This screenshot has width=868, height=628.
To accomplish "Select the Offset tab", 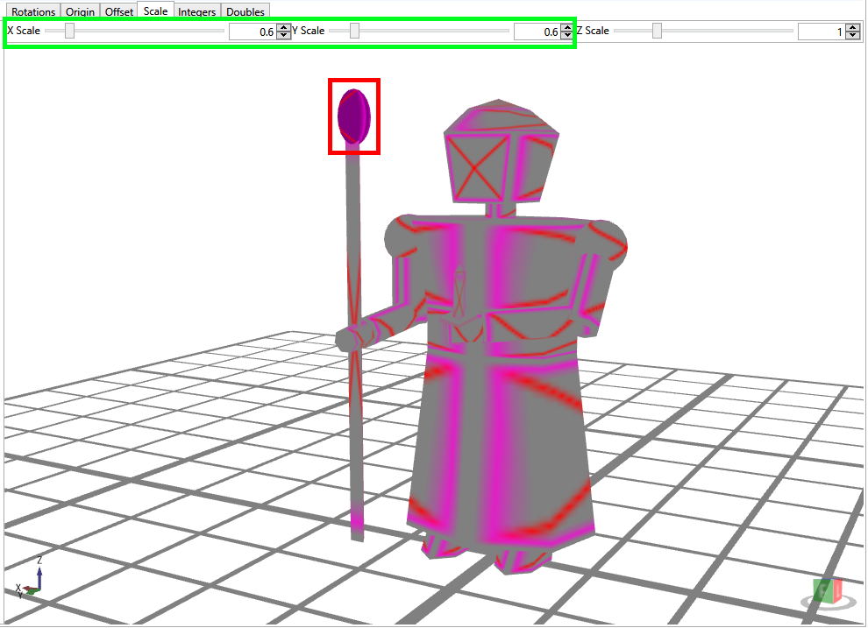I will [x=118, y=12].
